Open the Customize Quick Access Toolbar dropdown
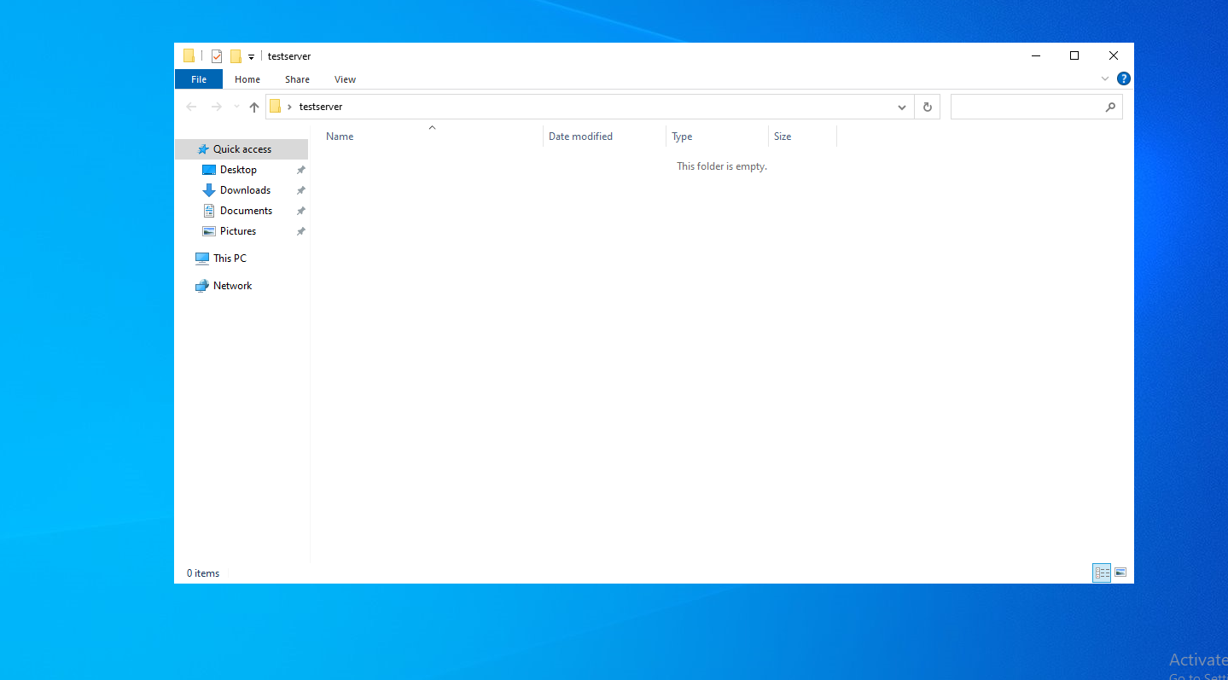Viewport: 1228px width, 680px height. (x=251, y=57)
